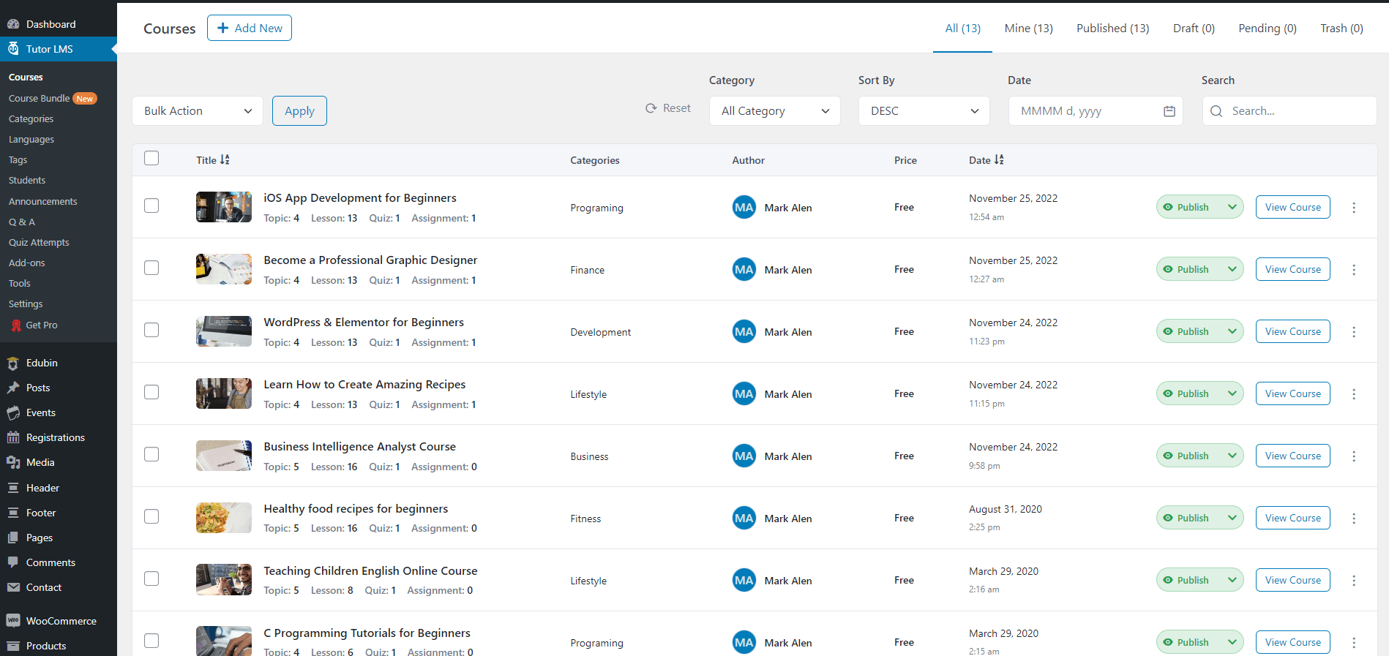Expand the Publish status dropdown for Graphic Designer course

1232,269
